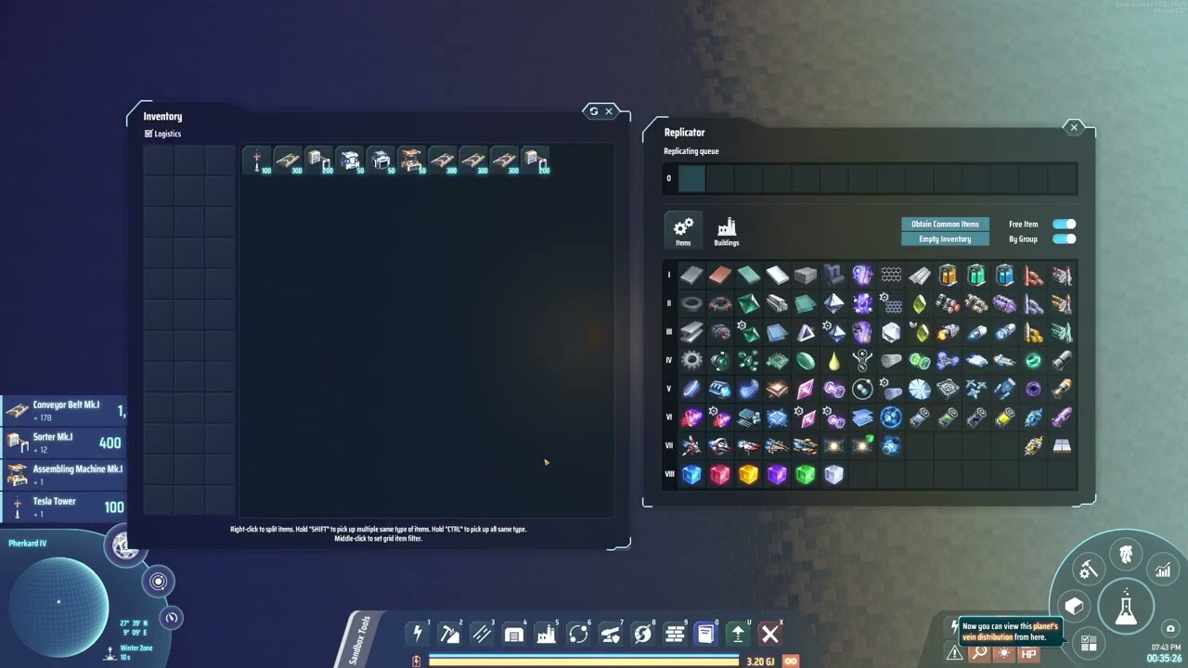Switch to the Buildings tab in Replicator

point(727,231)
